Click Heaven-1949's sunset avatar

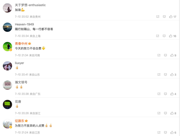[7, 27]
